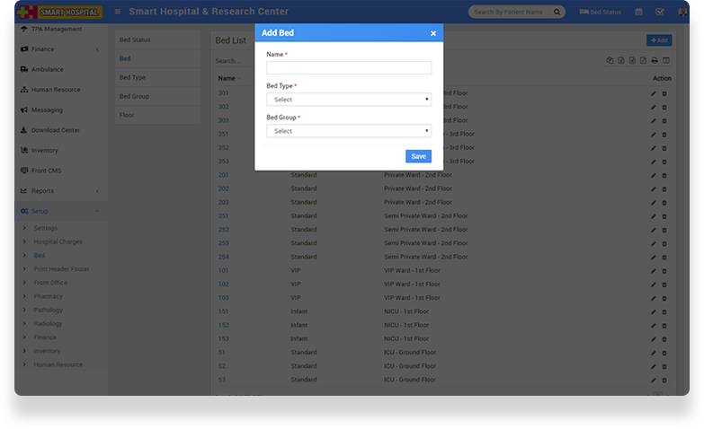Click the +Add button
Image resolution: width=704 pixels, height=429 pixels.
[658, 40]
